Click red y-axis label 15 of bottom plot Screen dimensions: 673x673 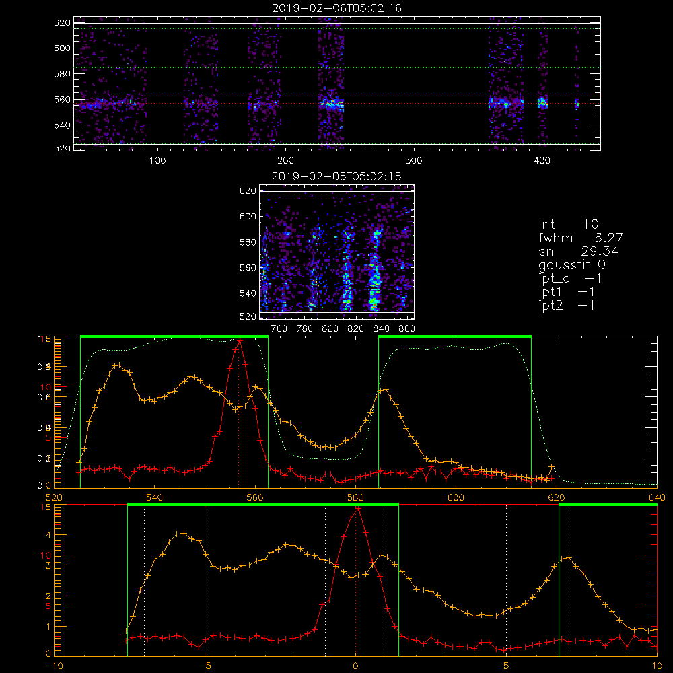(46, 507)
